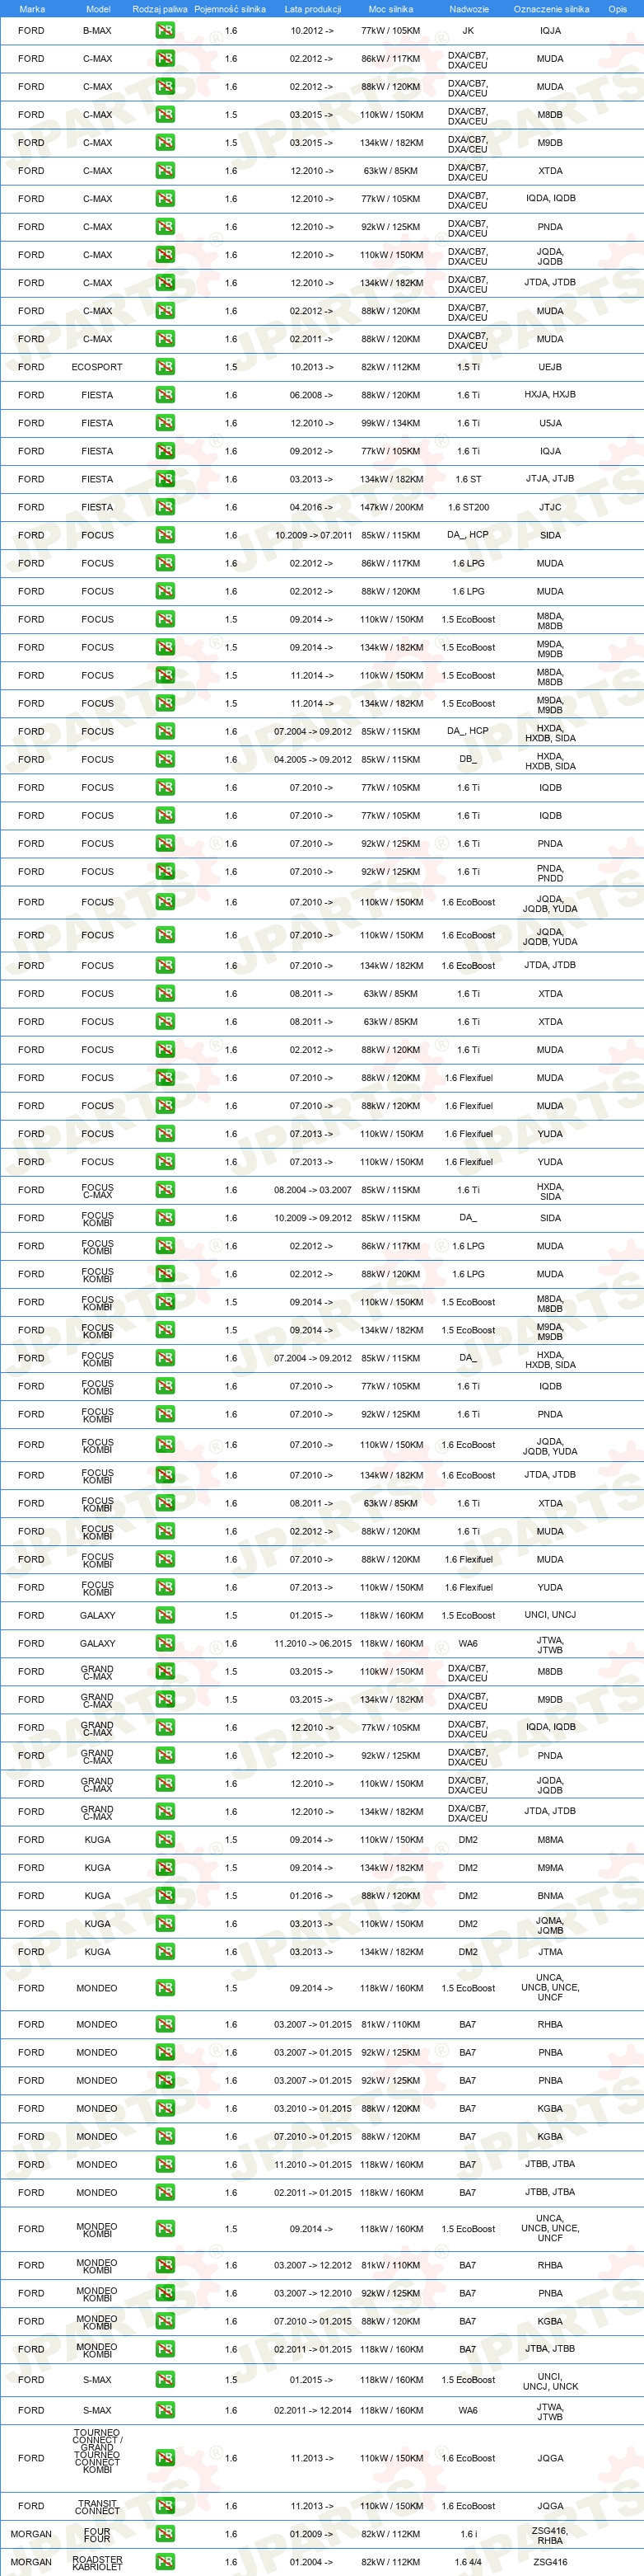Screen dimensions: 644x2576
Task: Select the 147kW / 200KM power cell
Action: point(390,507)
